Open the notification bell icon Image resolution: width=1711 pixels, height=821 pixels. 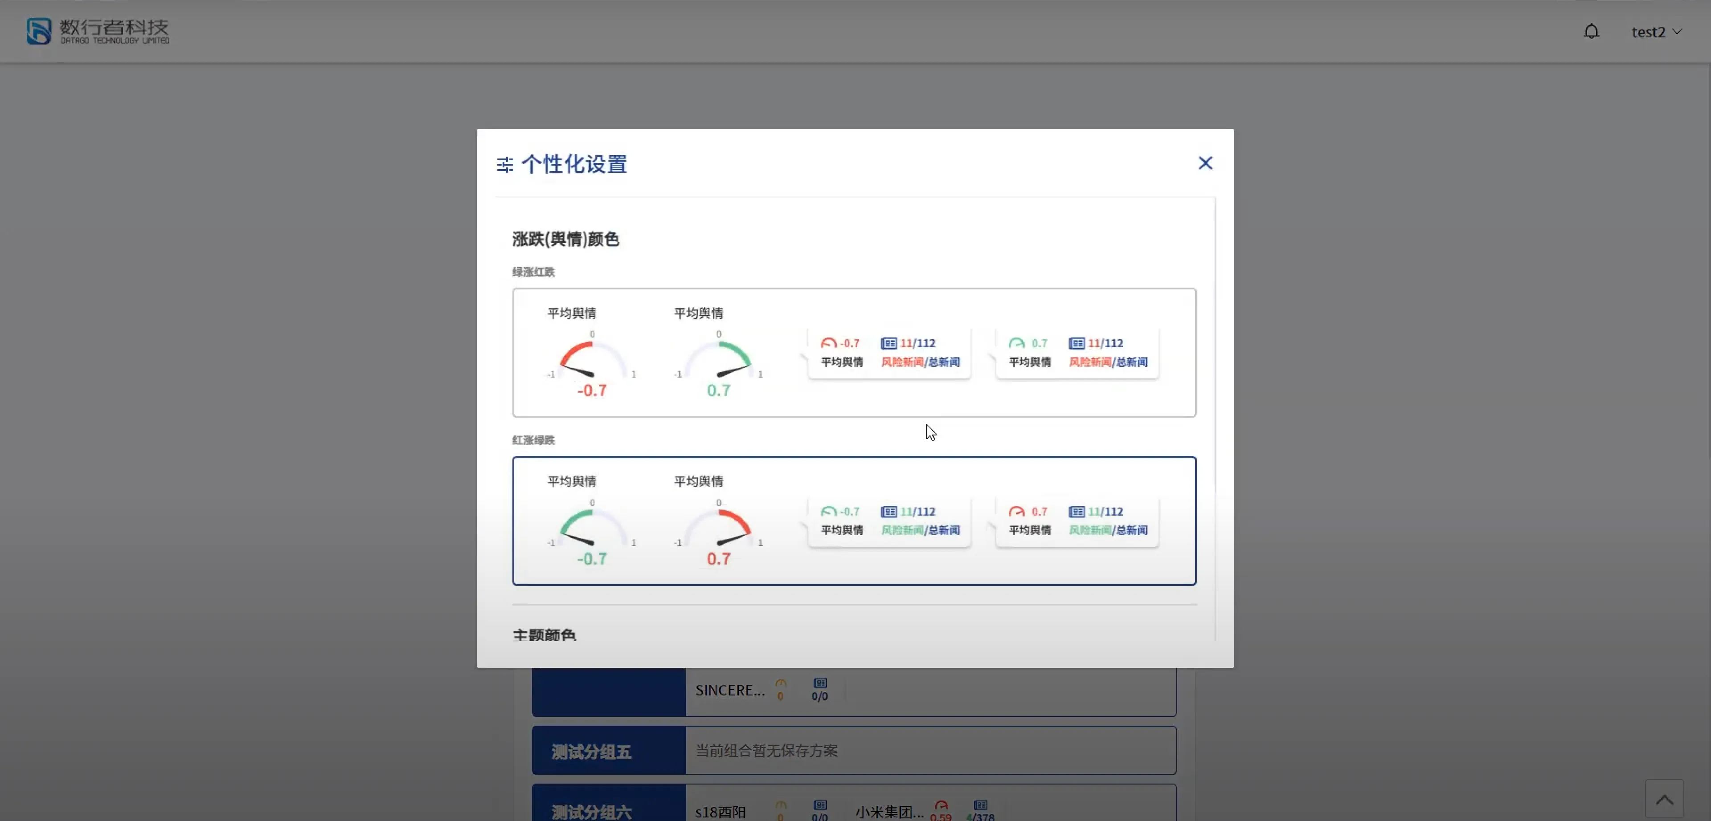point(1591,31)
